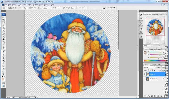This screenshot has width=169, height=99.
Task: Toggle lock transparent pixels
Action: (149, 70)
